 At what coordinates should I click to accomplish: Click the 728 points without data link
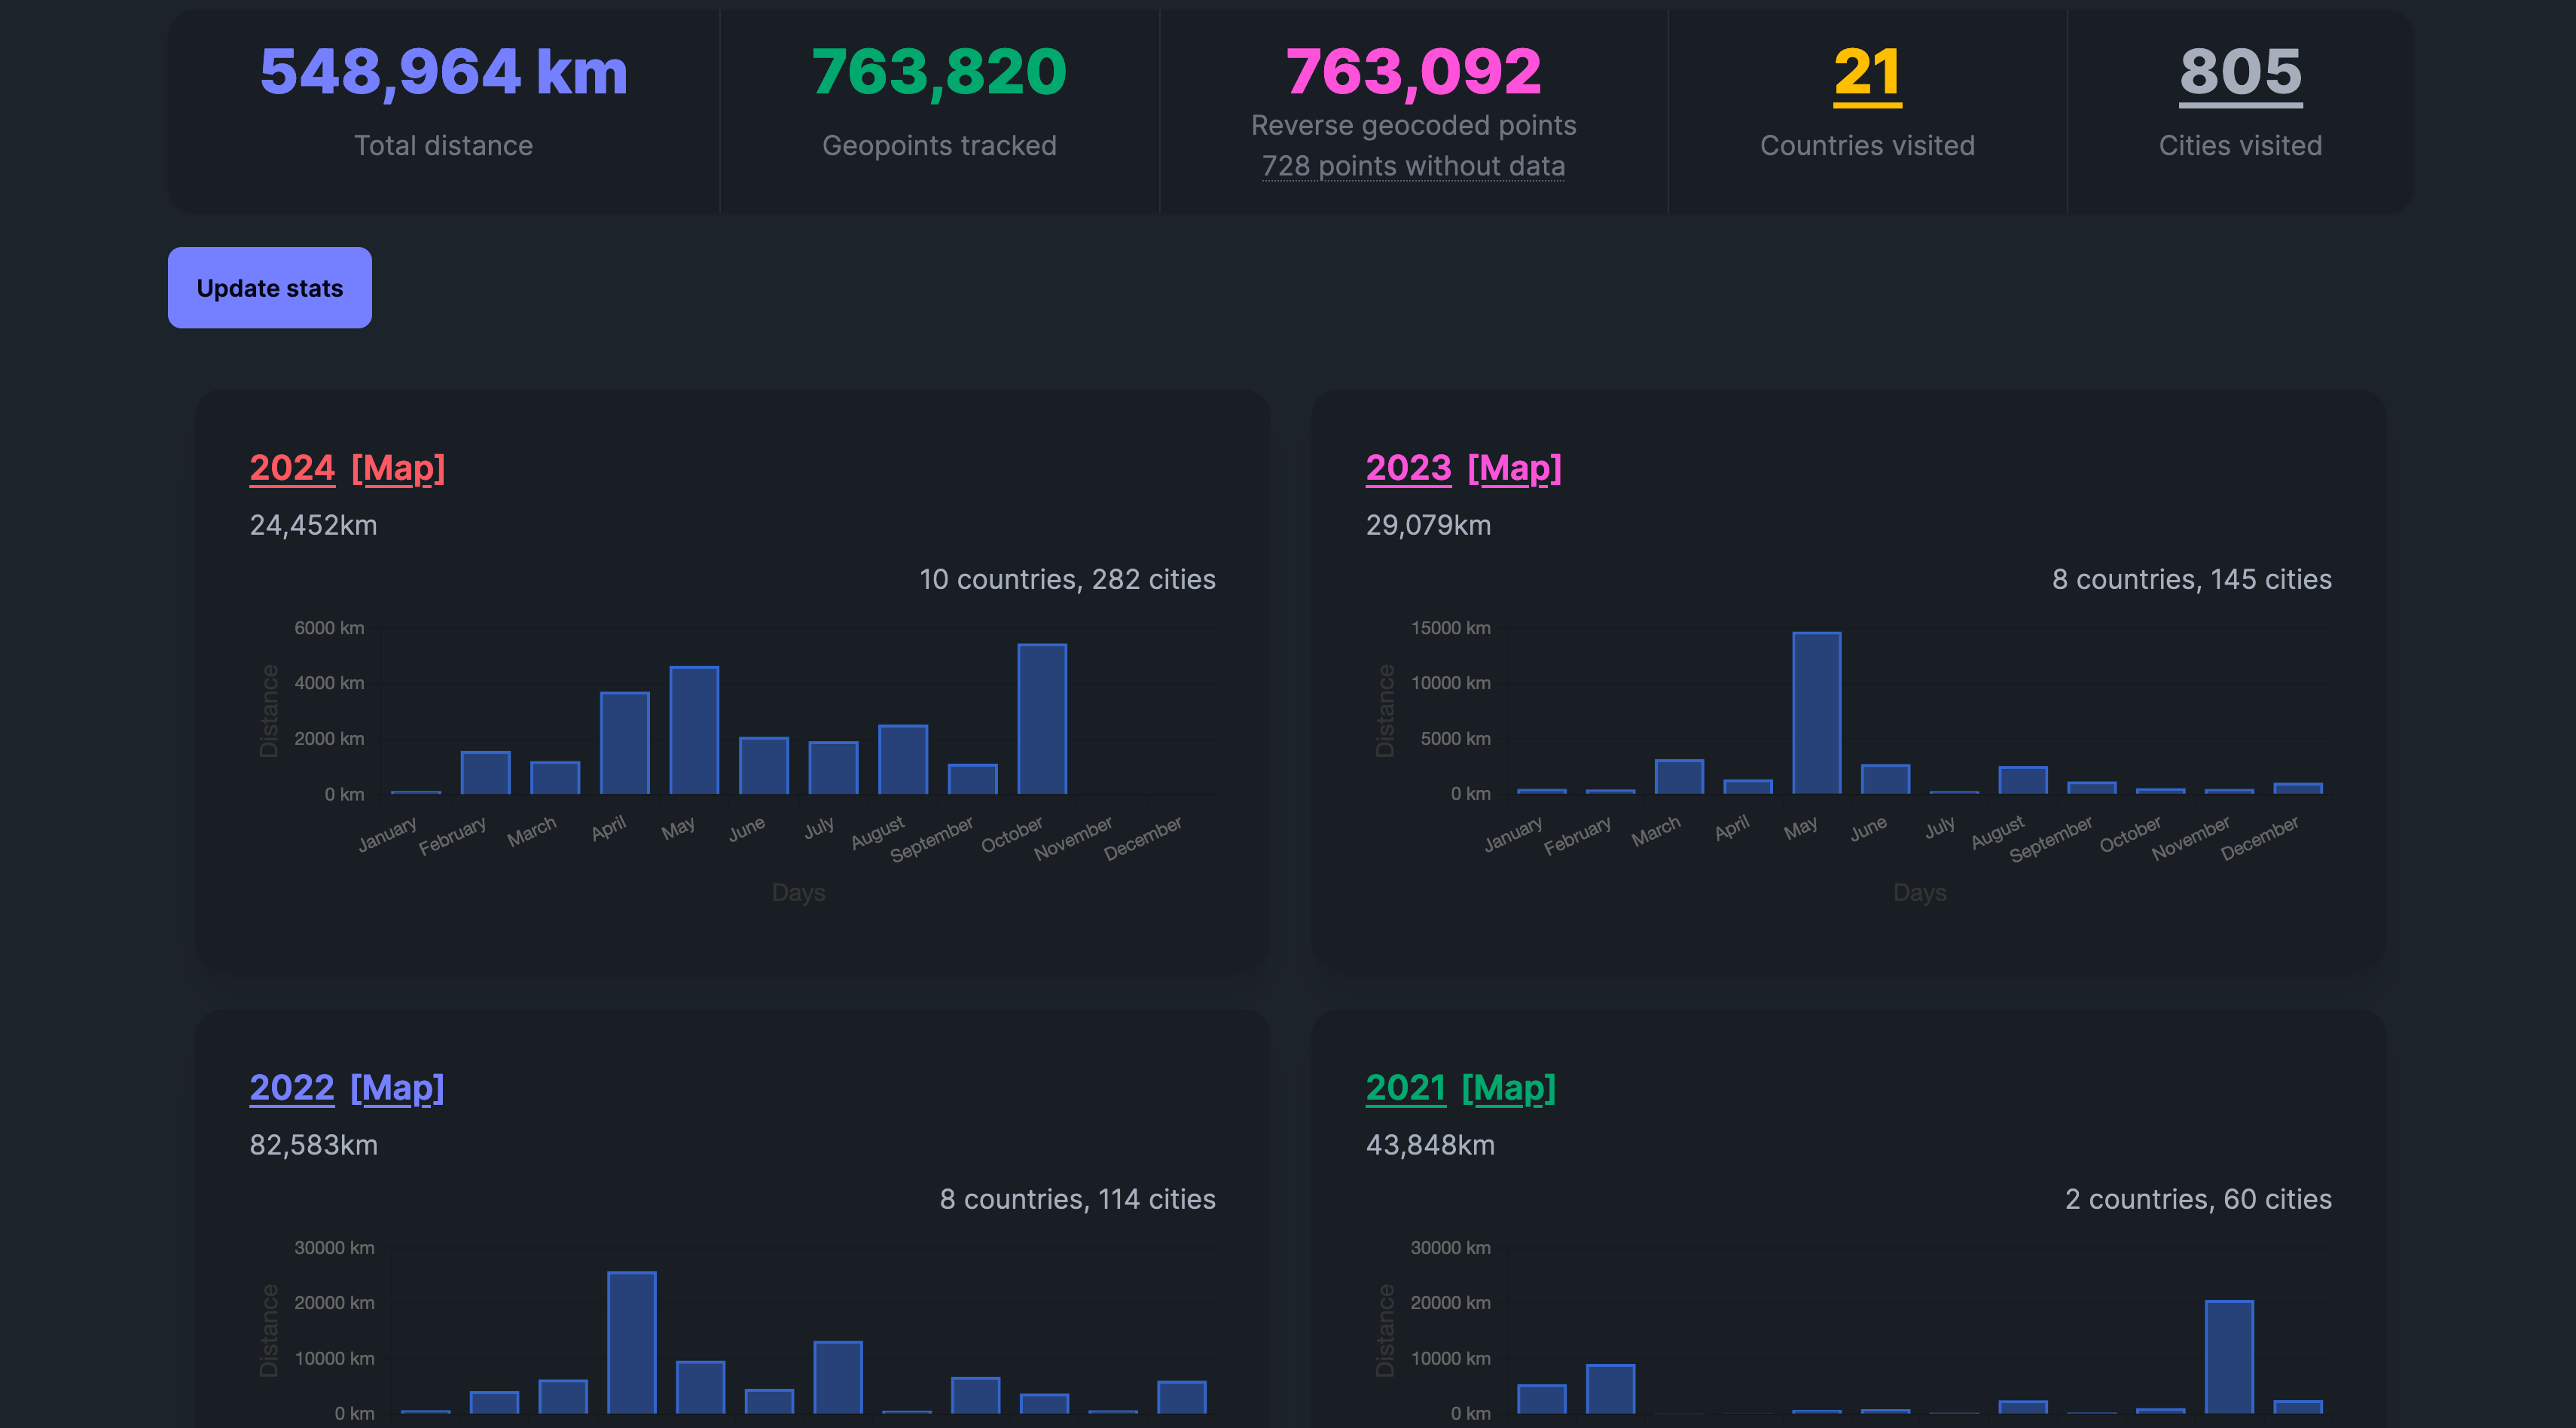pos(1413,166)
